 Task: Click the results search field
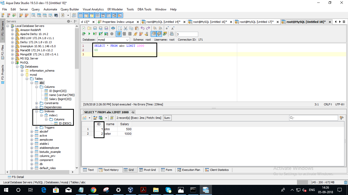coord(313,118)
